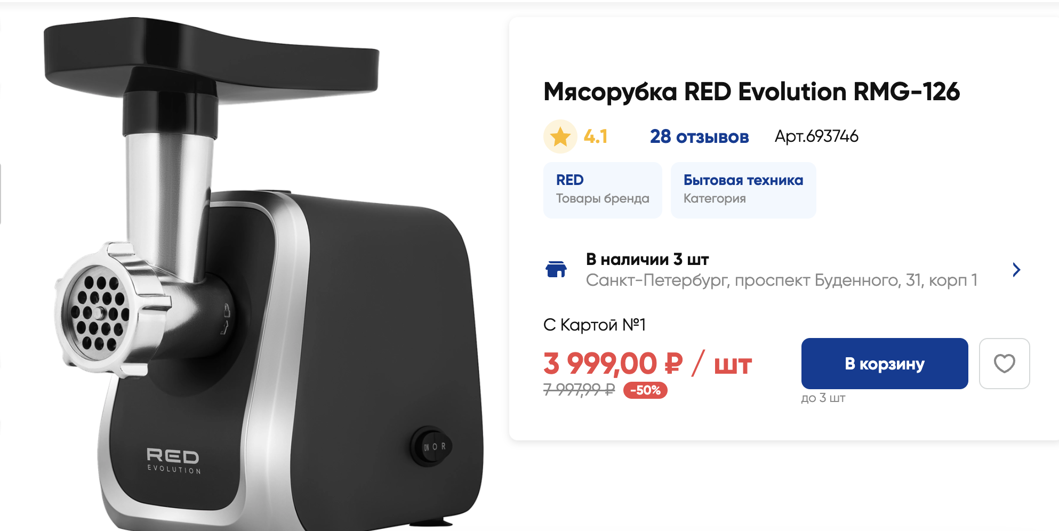This screenshot has width=1059, height=531.
Task: Click the yellow star rating icon
Action: (x=560, y=136)
